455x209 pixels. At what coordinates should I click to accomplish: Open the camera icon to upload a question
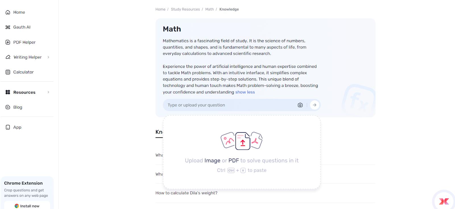[300, 105]
